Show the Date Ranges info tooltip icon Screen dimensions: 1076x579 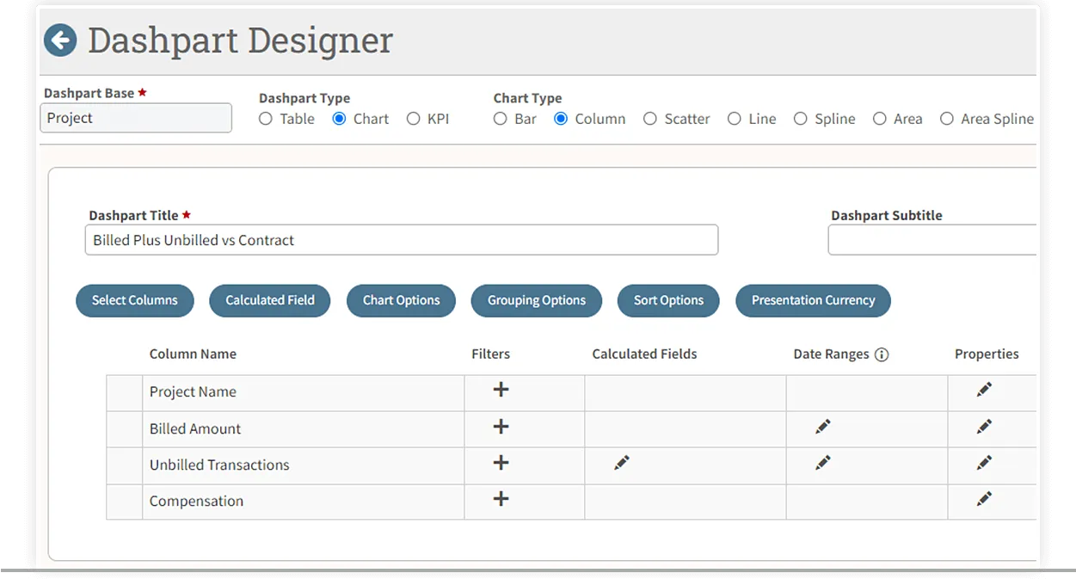881,354
